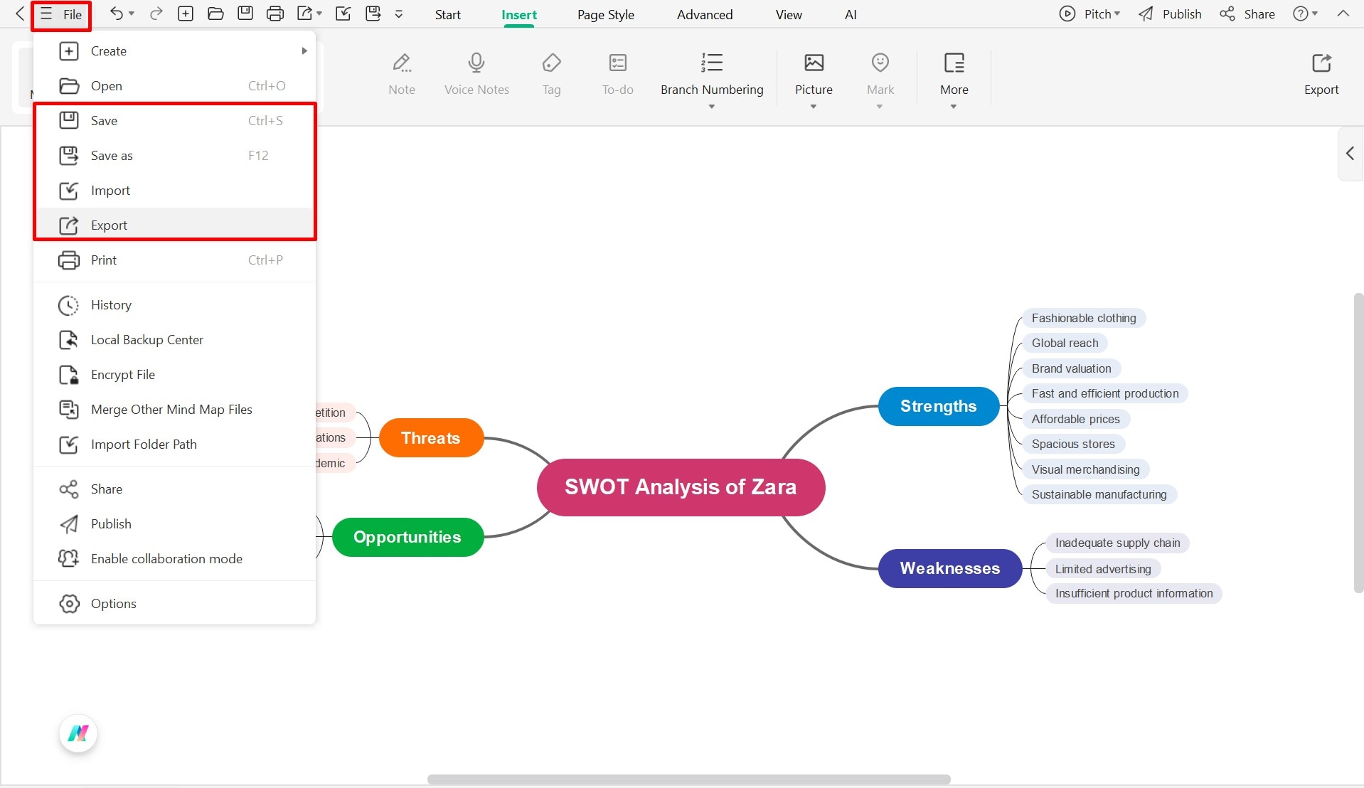Image resolution: width=1364 pixels, height=788 pixels.
Task: Open the Help question mark menu
Action: [1300, 14]
